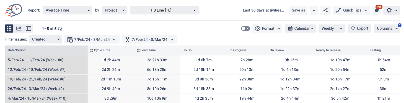Click the Time in Status clock logo
Viewport: 404px width, 103px height.
click(14, 10)
